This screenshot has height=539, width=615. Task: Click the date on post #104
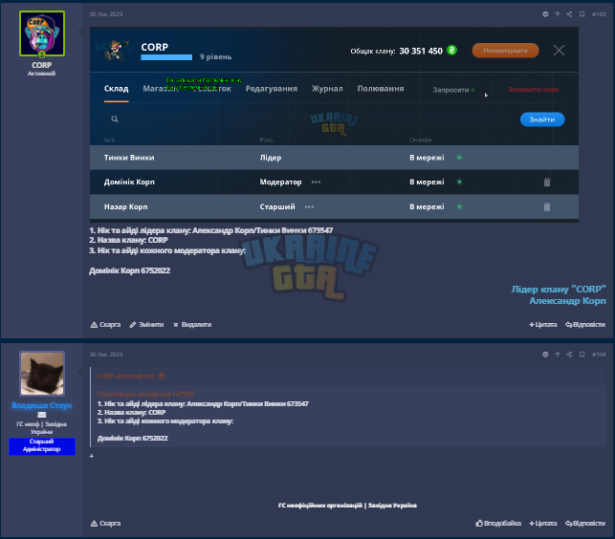106,355
